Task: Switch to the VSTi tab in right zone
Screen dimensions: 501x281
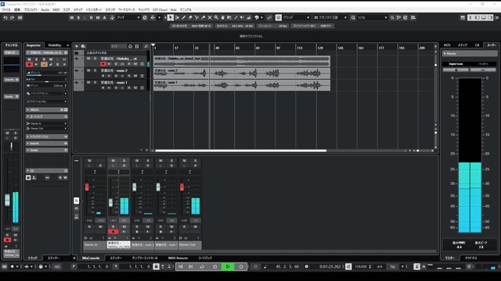Action: tap(447, 45)
